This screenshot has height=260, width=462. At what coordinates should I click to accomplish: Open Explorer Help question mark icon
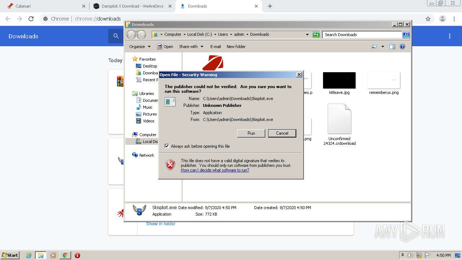click(402, 47)
